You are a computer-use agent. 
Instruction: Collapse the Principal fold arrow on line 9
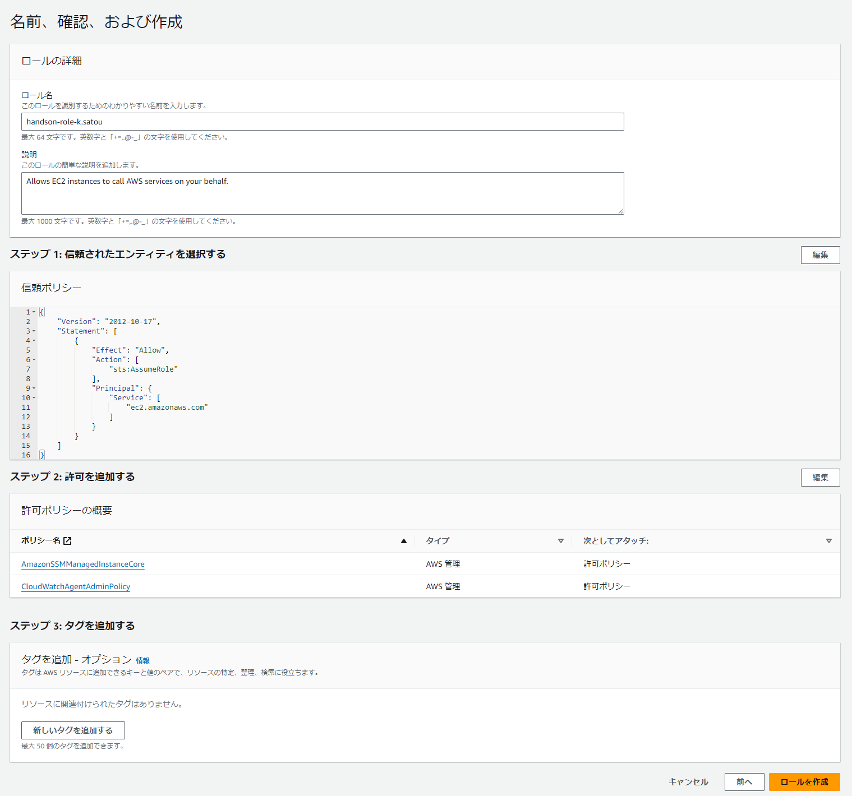34,388
